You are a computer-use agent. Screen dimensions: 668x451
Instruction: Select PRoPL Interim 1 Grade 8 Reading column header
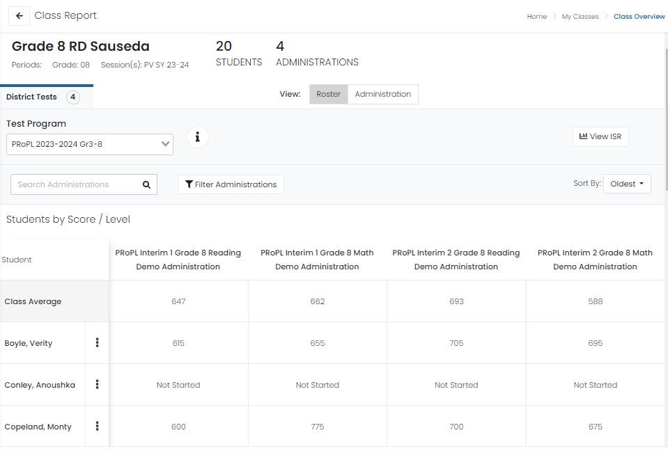[x=178, y=260]
